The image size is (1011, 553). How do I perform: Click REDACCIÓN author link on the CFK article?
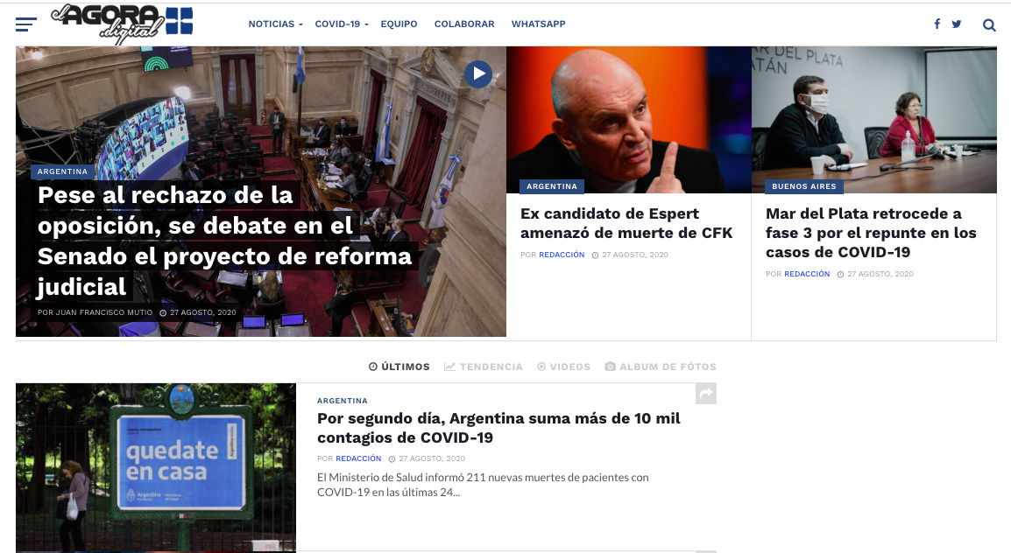coord(561,255)
